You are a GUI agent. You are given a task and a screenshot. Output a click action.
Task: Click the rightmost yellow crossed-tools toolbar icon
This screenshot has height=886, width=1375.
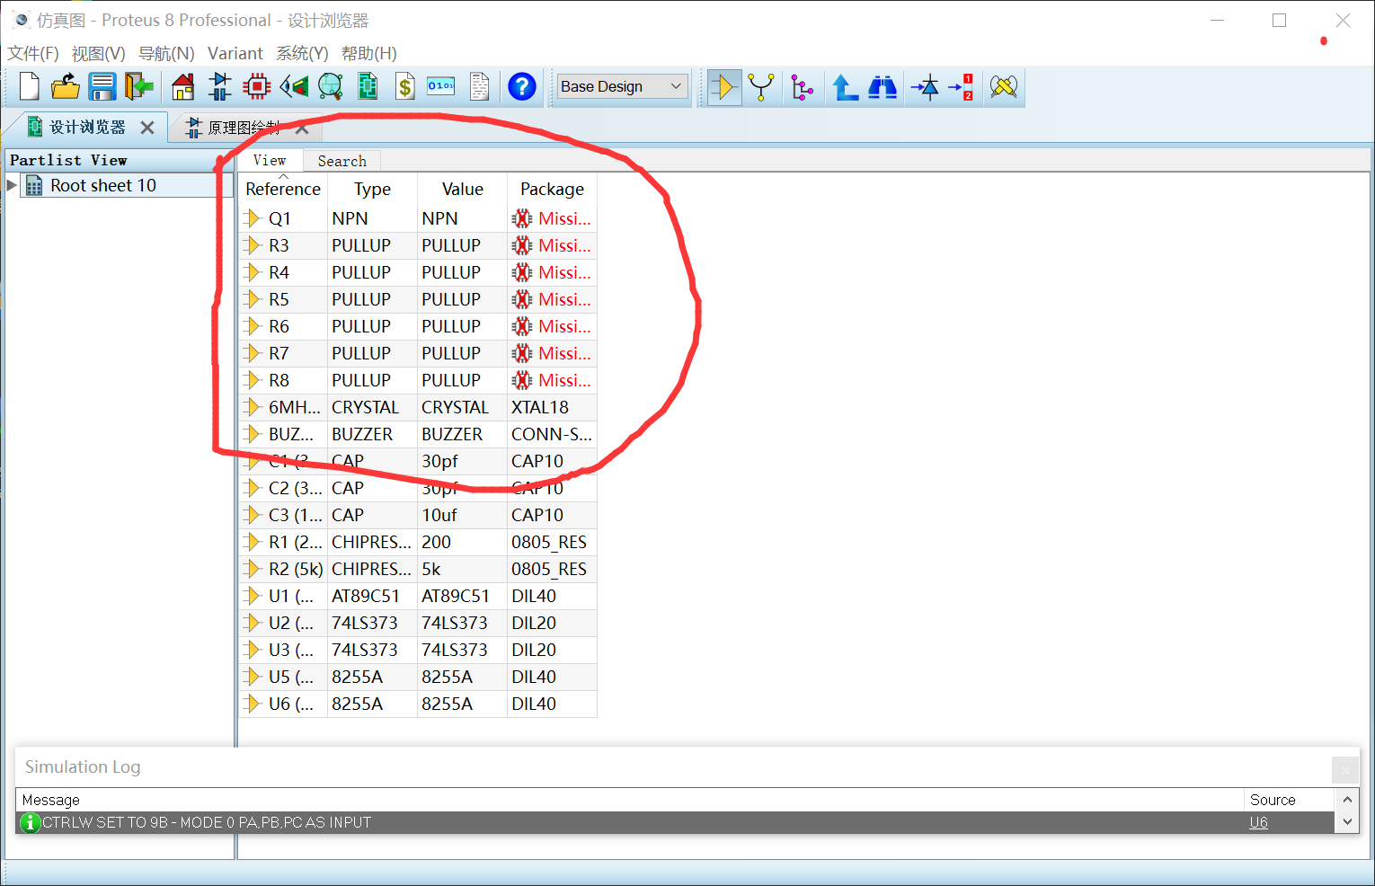coord(1004,87)
